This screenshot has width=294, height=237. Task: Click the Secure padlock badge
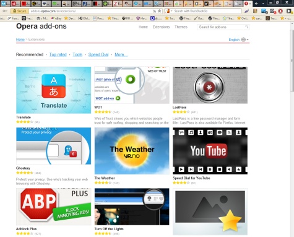[x=20, y=11]
